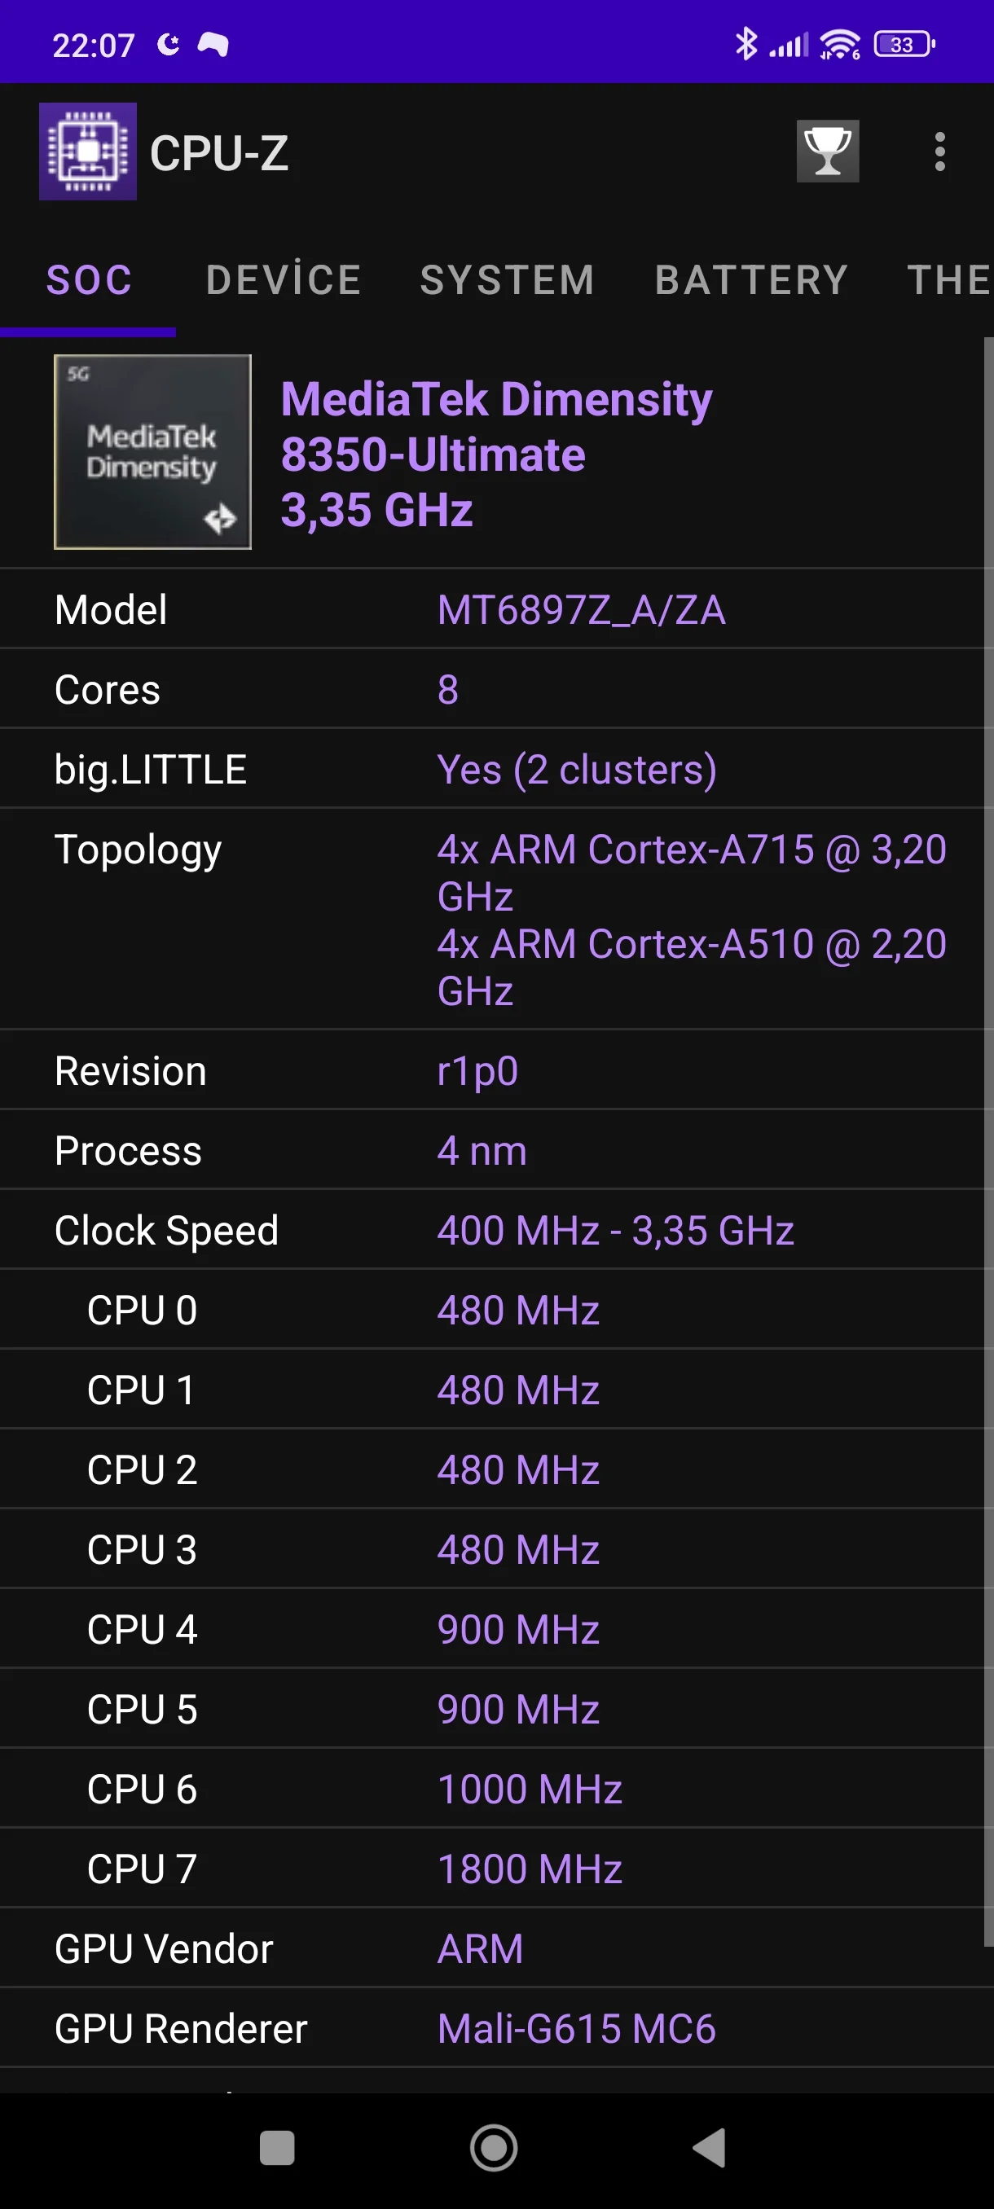Click the vertical scrollbar on right edge

988,1140
